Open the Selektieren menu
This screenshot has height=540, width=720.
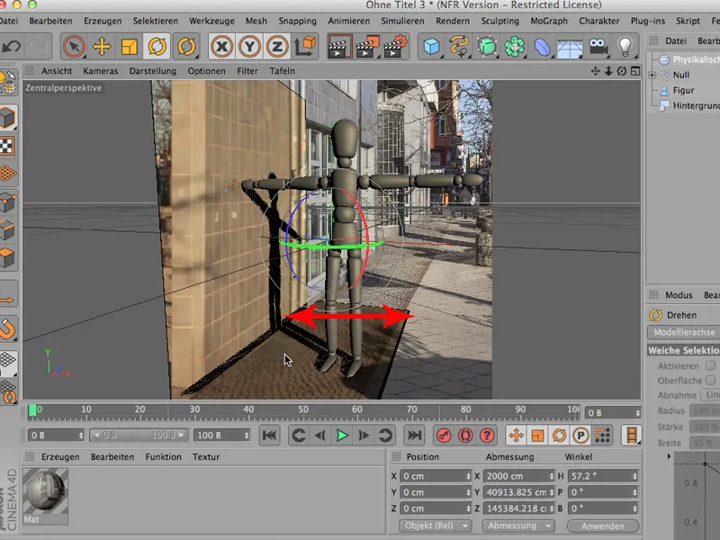click(x=155, y=21)
